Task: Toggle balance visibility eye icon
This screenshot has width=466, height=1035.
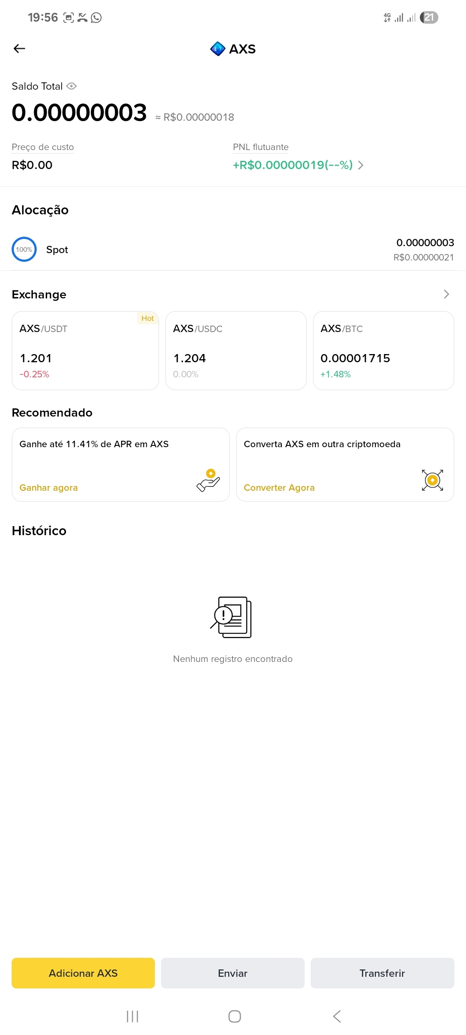Action: click(72, 86)
